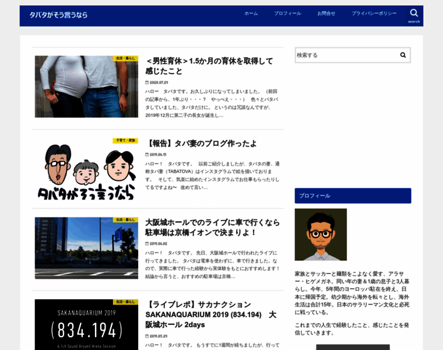Open the サカナクション live report article title
The height and width of the screenshot is (350, 443).
[x=210, y=314]
